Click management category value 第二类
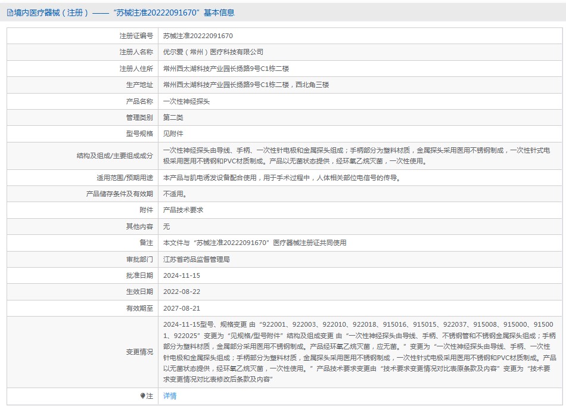Viewport: 566px width, 409px height. pos(173,117)
